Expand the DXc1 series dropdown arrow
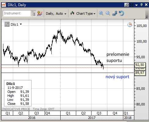This screenshot has width=149, height=122. 21,24
